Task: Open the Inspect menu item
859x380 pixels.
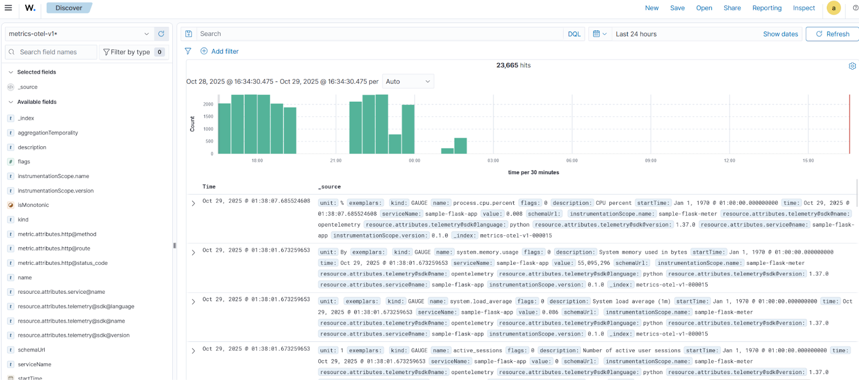Action: click(804, 8)
